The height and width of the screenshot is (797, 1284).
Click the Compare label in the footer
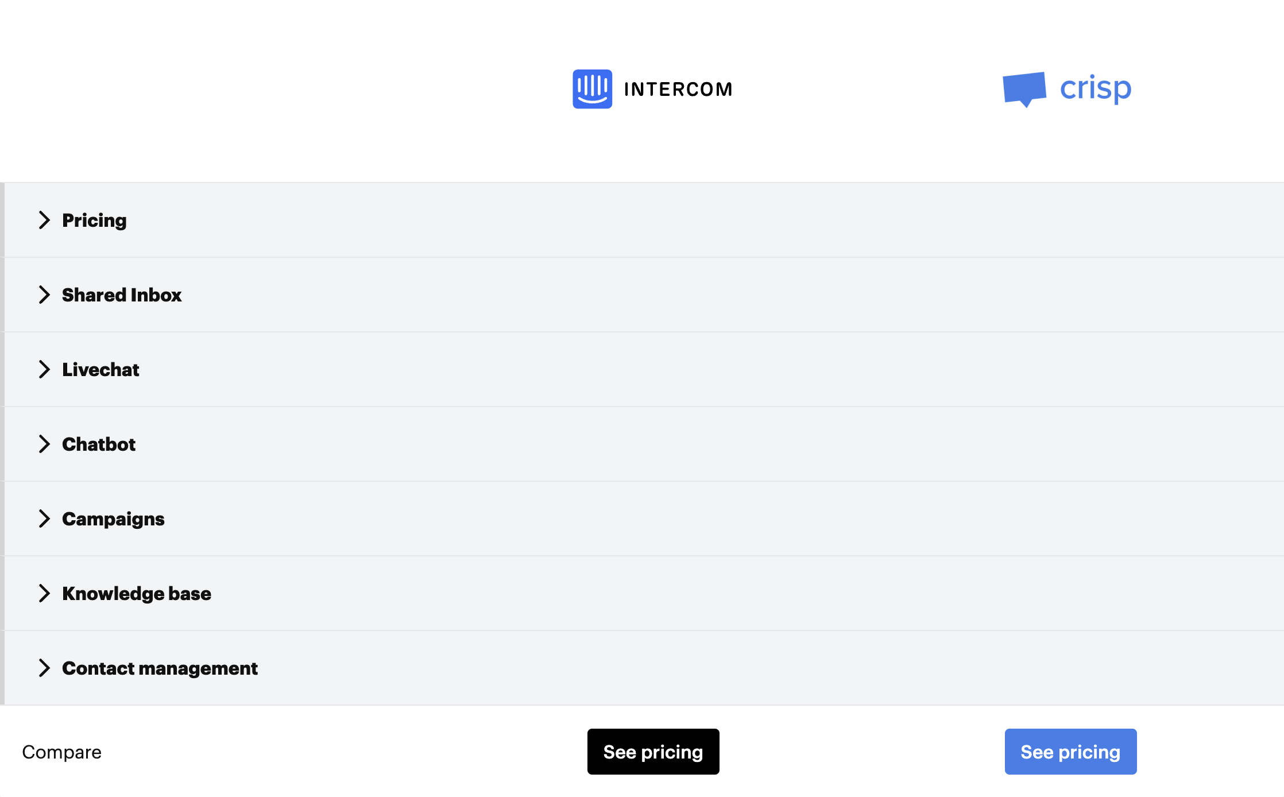click(x=61, y=752)
